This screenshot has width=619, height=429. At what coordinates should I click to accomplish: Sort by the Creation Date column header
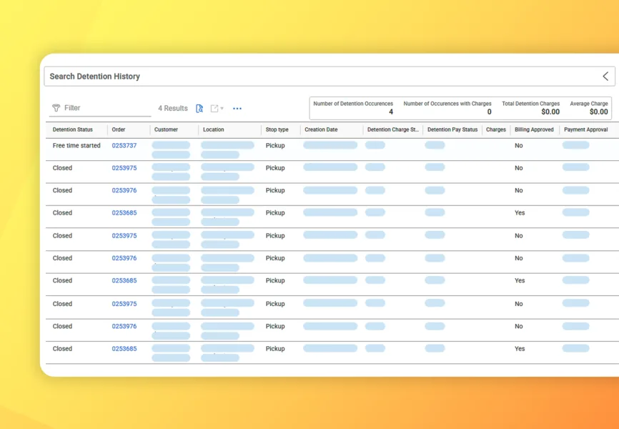coord(321,129)
